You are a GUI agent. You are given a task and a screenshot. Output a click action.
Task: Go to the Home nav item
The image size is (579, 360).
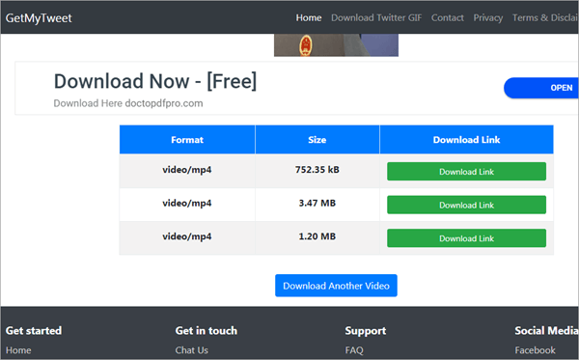pyautogui.click(x=309, y=17)
